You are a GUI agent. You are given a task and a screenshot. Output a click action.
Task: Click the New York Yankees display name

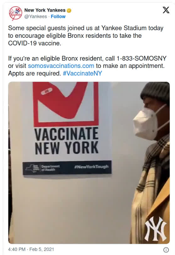tap(45, 10)
